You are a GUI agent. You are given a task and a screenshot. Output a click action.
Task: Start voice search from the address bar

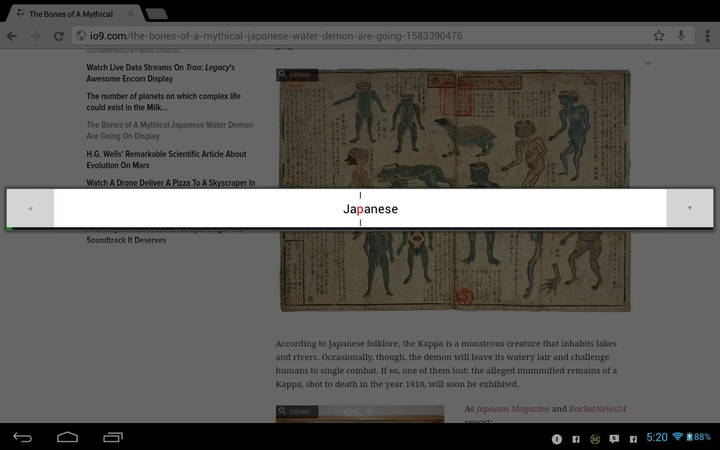tap(681, 36)
